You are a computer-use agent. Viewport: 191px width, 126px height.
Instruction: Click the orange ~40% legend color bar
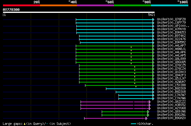58,5
